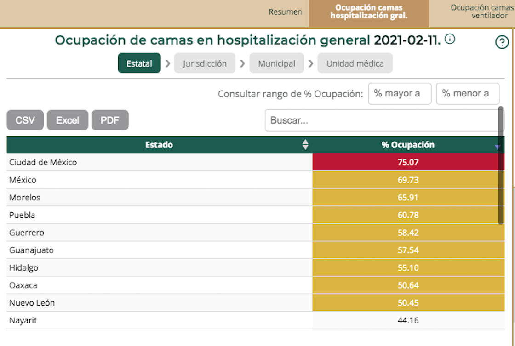Select the Estatal breadcrumb level
Screen dimensions: 515x346
click(x=139, y=63)
